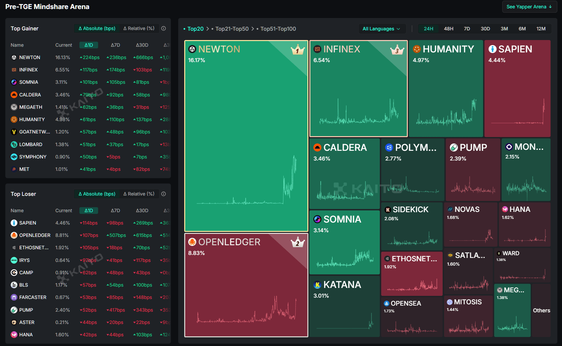Click the ETHOSNET... row in Top Loser
Image resolution: width=562 pixels, height=346 pixels.
(x=88, y=248)
